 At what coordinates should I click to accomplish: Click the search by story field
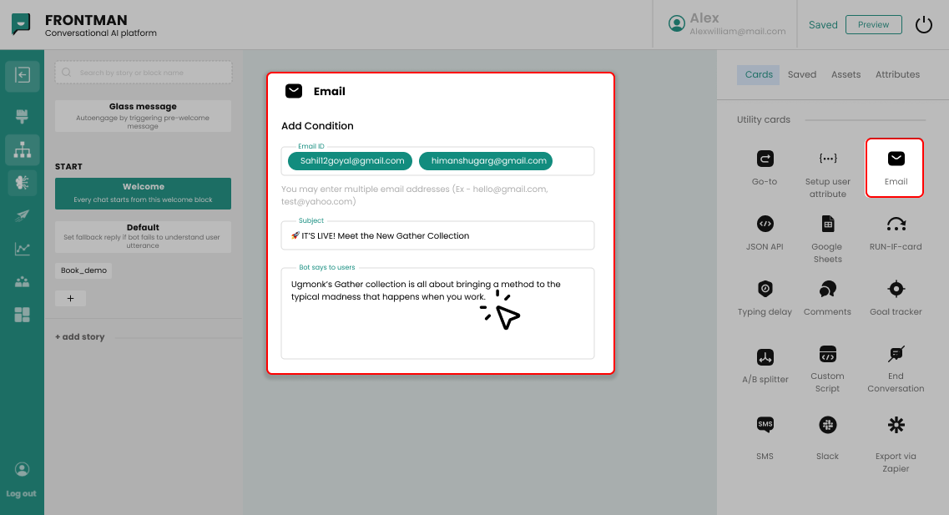pos(144,73)
